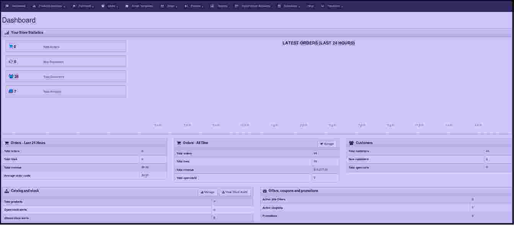The width and height of the screenshot is (514, 226).
Task: Click the View Stock Alerts button
Action: (235, 192)
